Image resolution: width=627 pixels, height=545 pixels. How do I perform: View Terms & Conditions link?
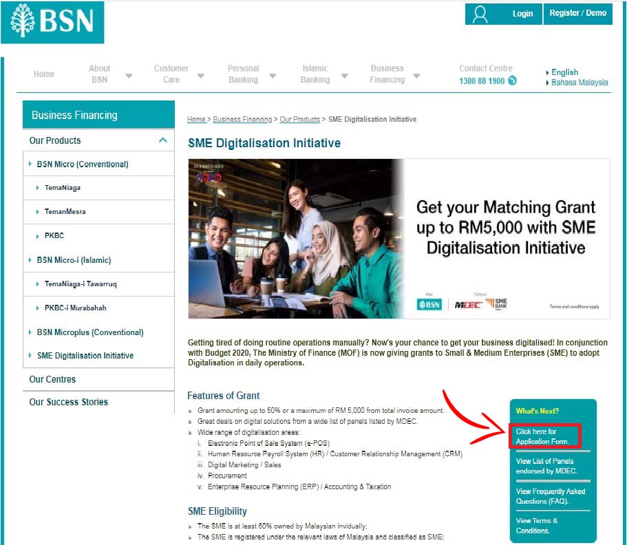pos(536,526)
